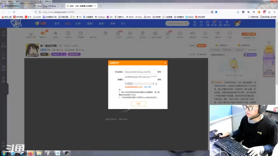Open the 游戏 games dropdown in nav

pos(102,24)
